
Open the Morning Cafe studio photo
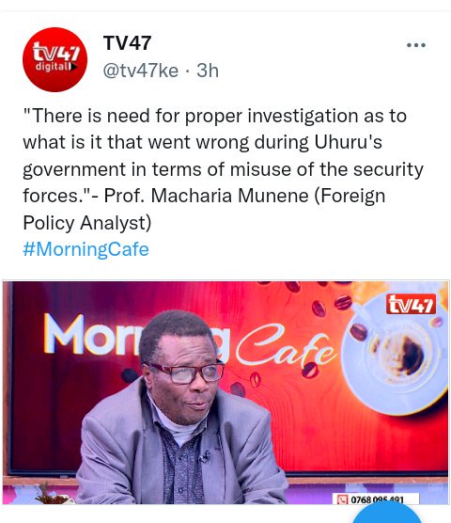(225, 392)
